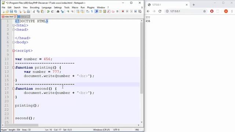Toggle synchronize horizontal scrolling icon
235x132 pixels.
click(x=82, y=11)
